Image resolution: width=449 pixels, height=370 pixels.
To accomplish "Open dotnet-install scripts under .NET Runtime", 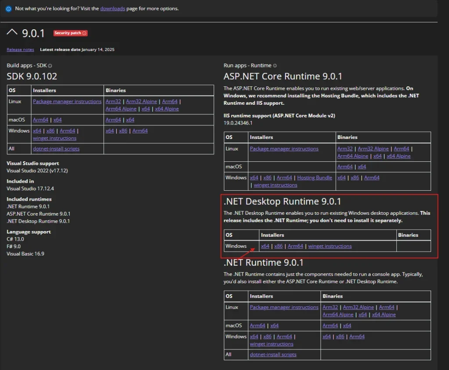I will pos(273,354).
